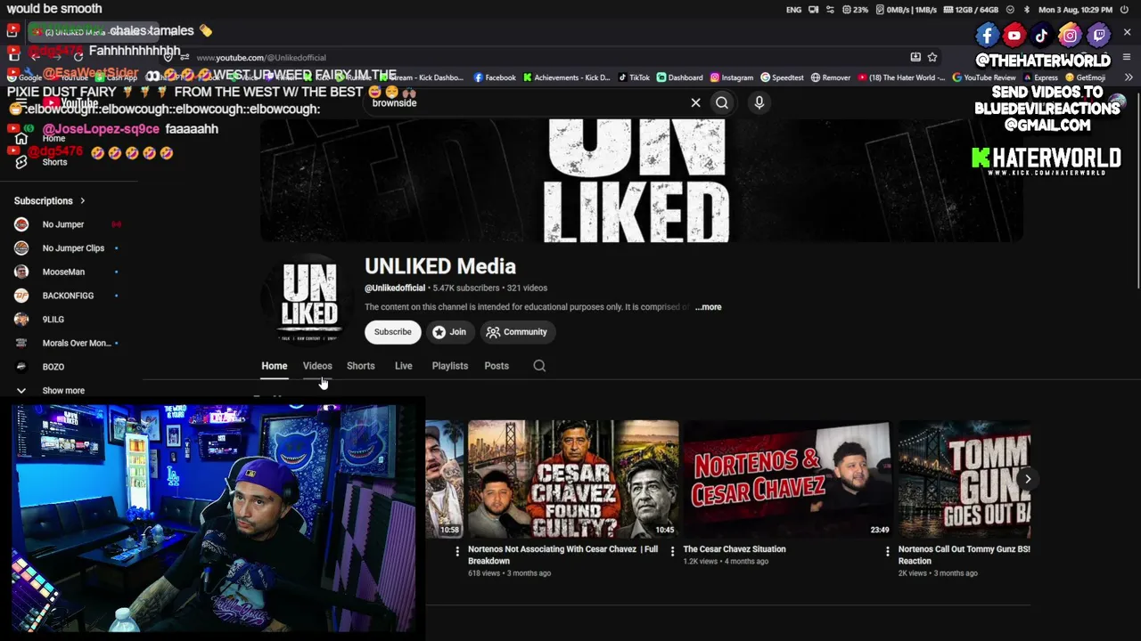The height and width of the screenshot is (641, 1141).
Task: Play the Tommy Gunz Goes Out thumbnail
Action: [965, 479]
